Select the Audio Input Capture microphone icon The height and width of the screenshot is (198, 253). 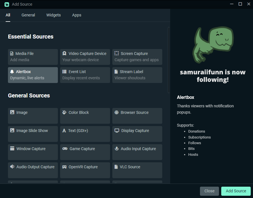(x=117, y=149)
